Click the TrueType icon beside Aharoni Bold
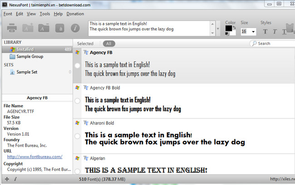Image resolution: width=295 pixels, height=185 pixels. pyautogui.click(x=86, y=123)
